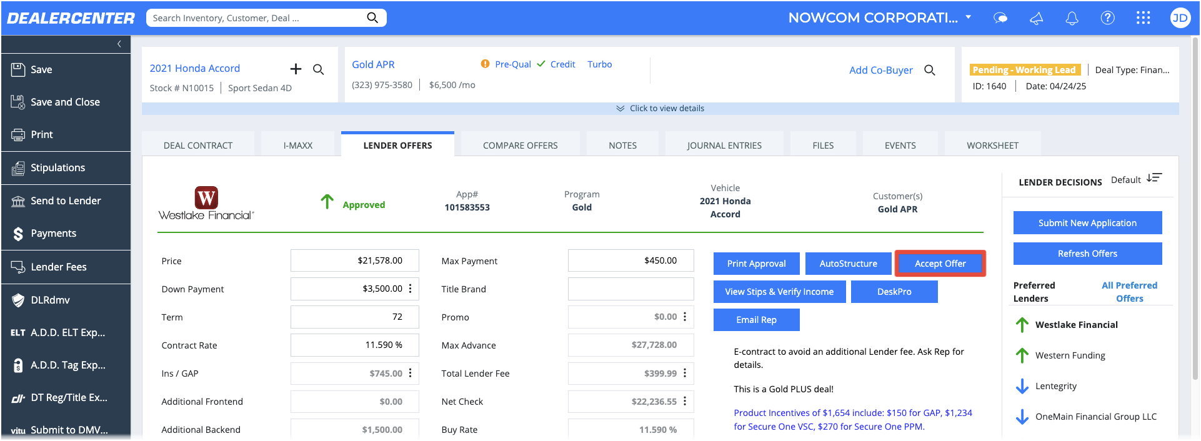Click the Max Payment input field
The width and height of the screenshot is (1201, 441).
pos(630,260)
